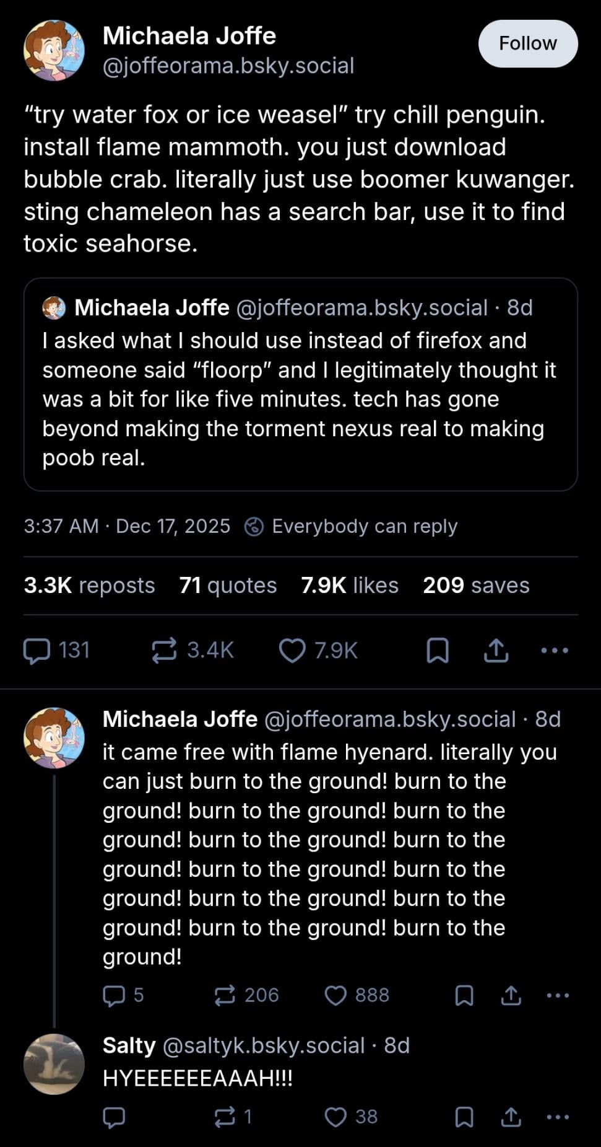
Task: View the 7.9K likes list
Action: (x=350, y=585)
